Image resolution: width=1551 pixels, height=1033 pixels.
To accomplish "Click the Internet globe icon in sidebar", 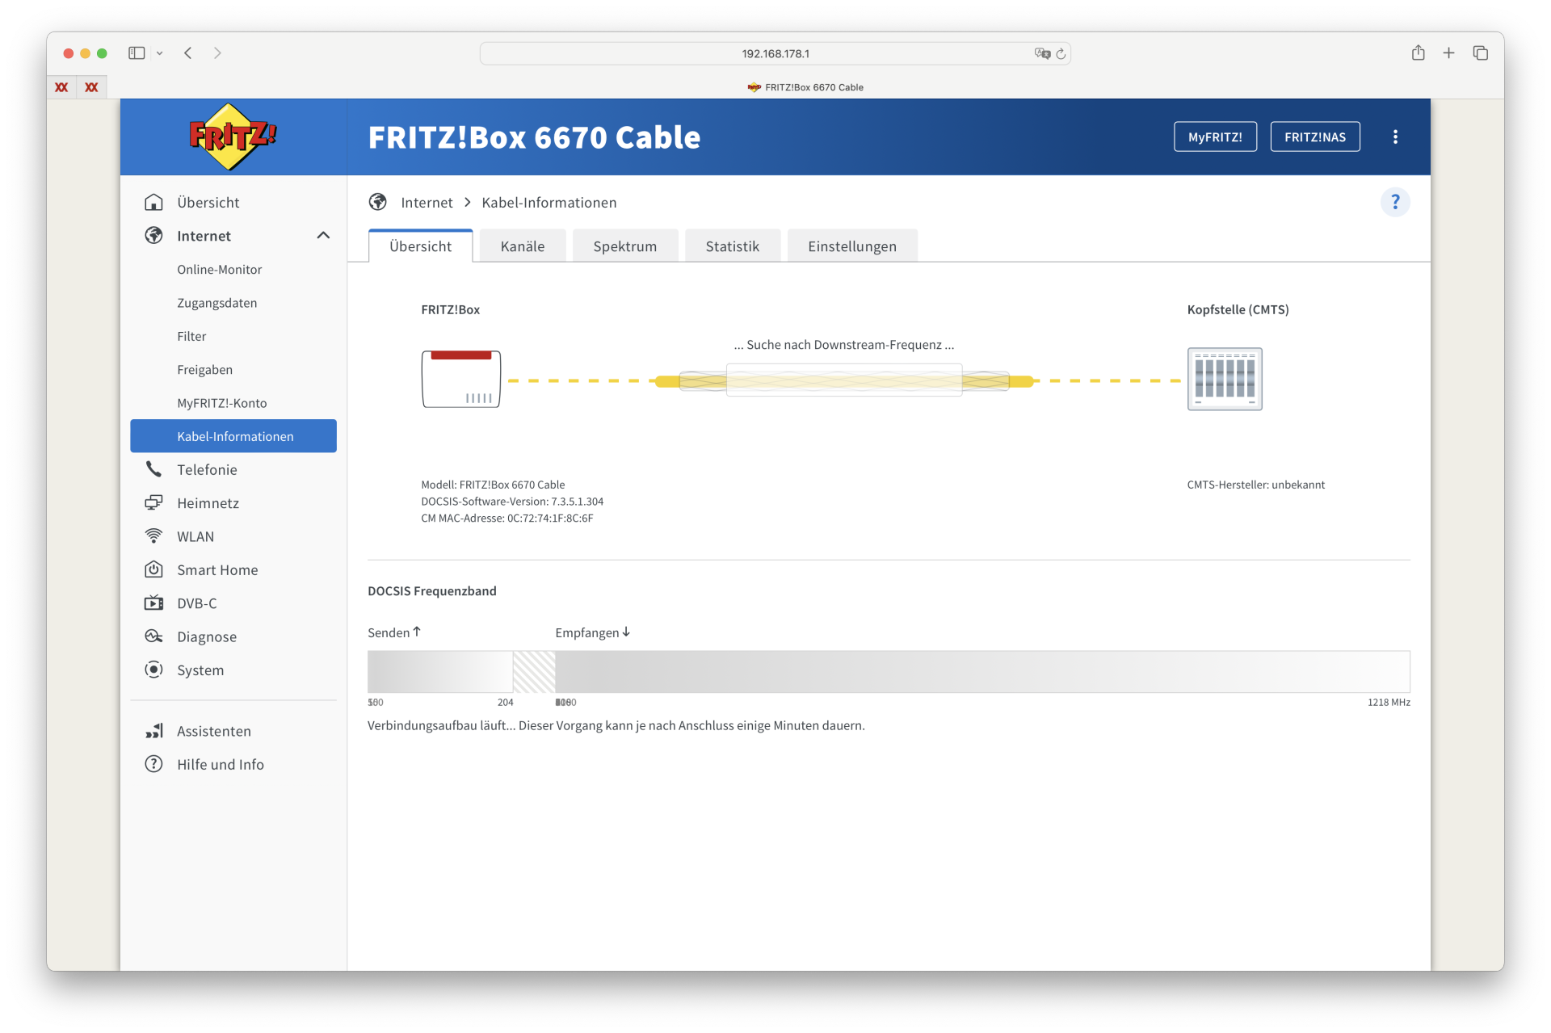I will pos(153,235).
